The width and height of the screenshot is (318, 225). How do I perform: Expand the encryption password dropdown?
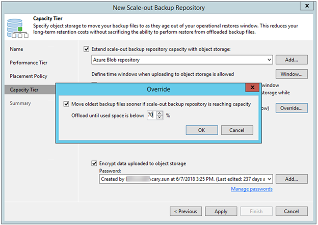(269, 179)
